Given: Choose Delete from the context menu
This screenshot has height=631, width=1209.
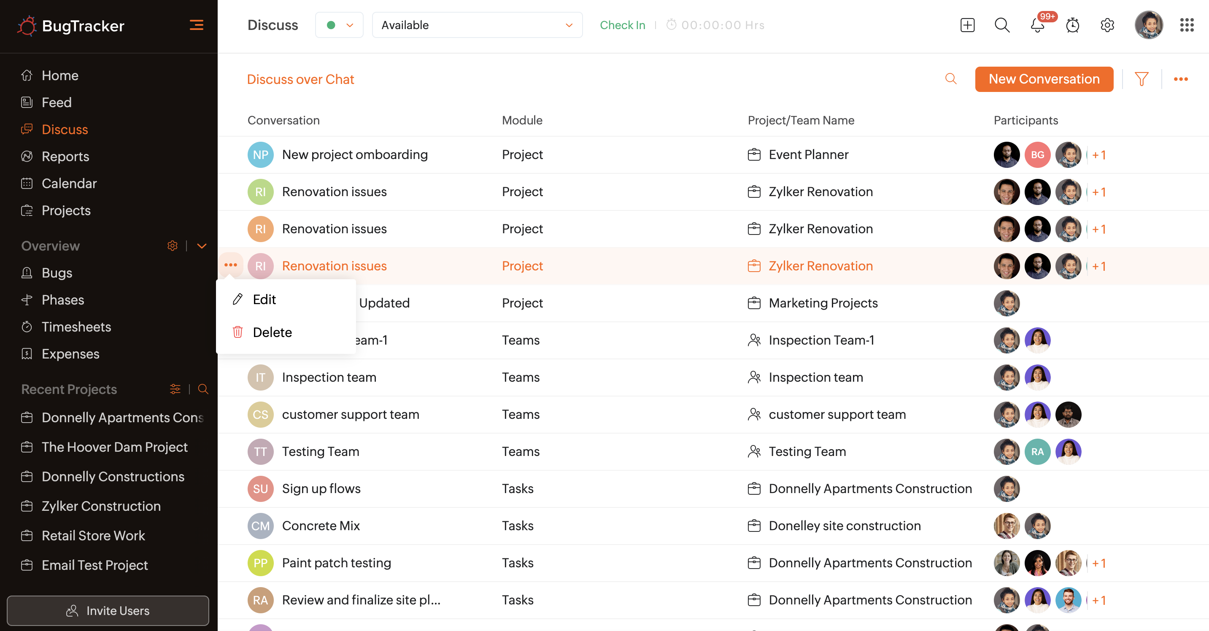Looking at the screenshot, I should coord(272,332).
